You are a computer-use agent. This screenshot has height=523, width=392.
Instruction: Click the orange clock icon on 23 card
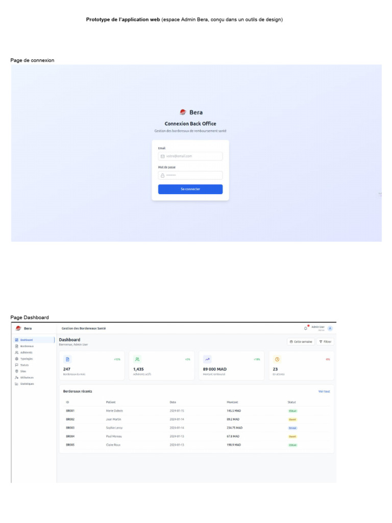tap(277, 359)
